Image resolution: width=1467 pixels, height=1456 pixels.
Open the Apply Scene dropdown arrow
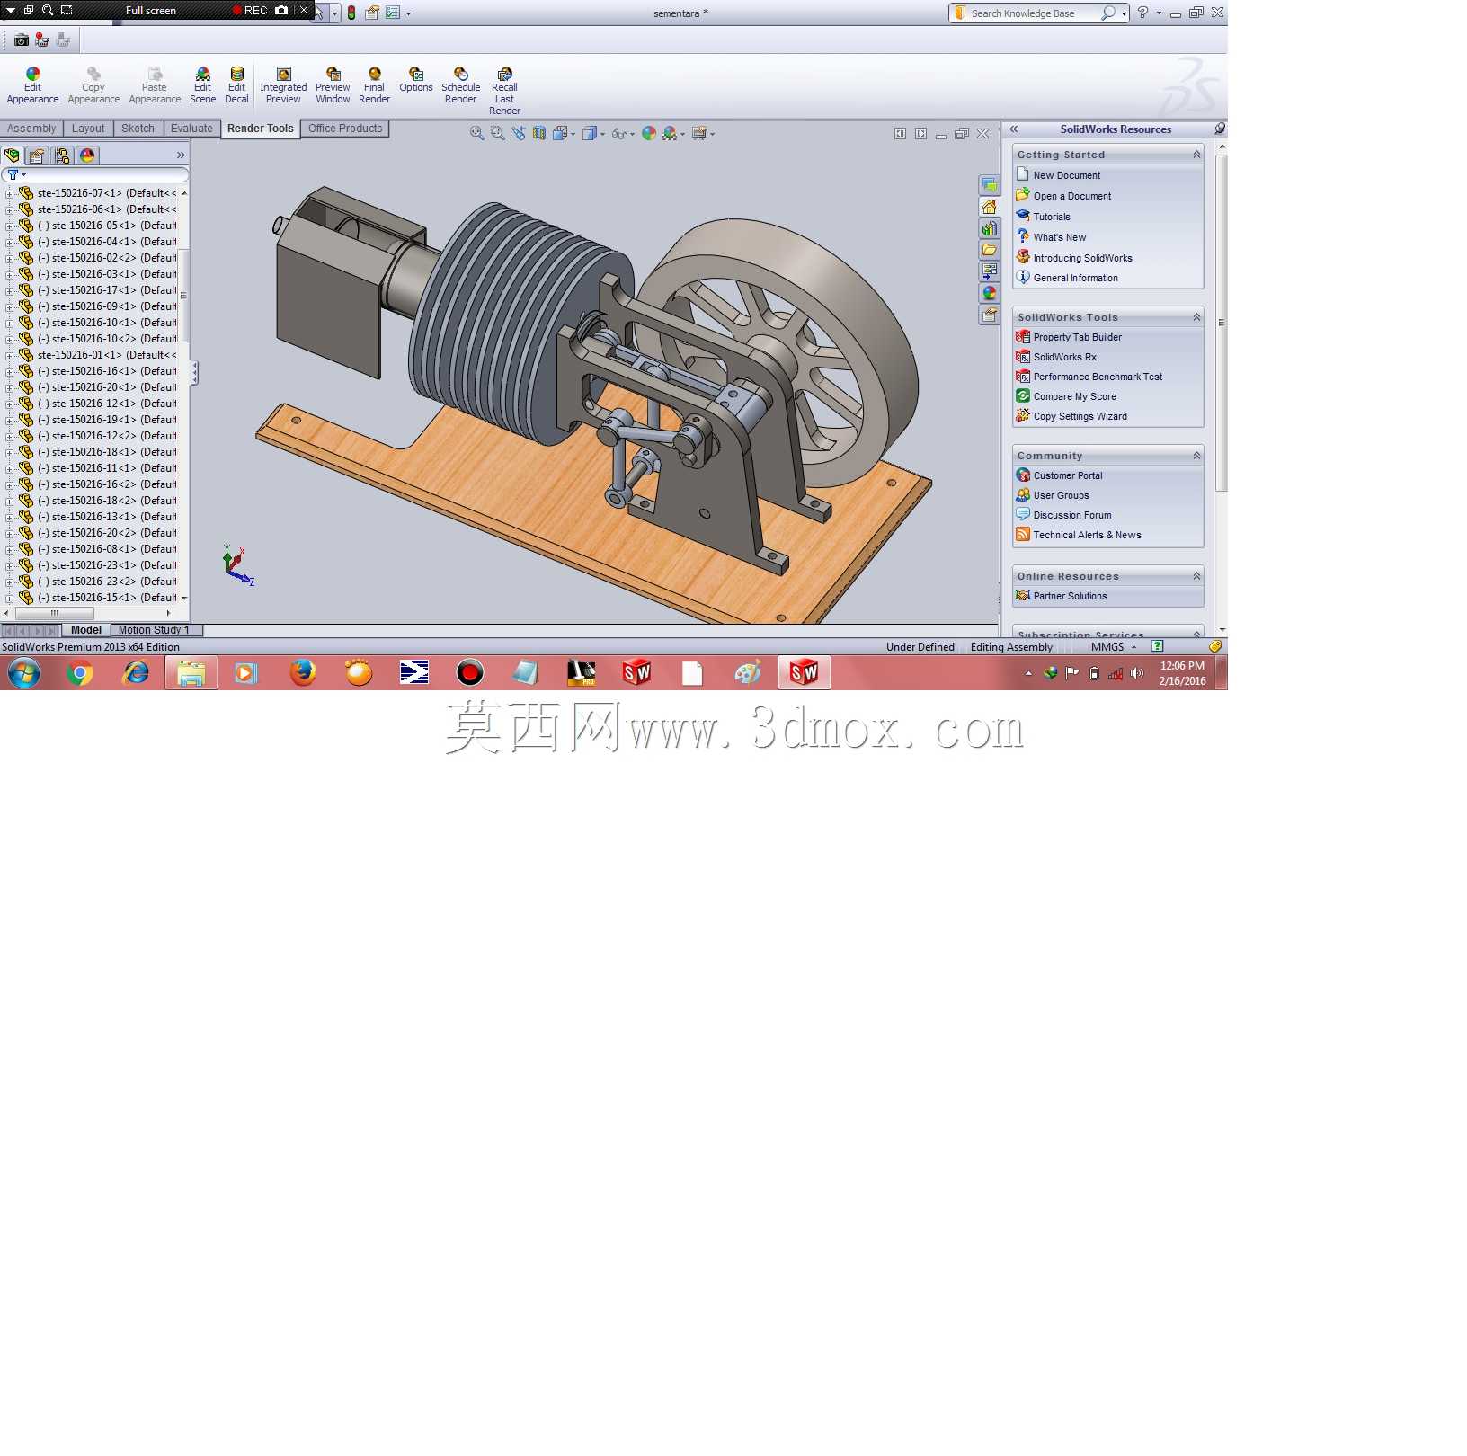click(682, 134)
